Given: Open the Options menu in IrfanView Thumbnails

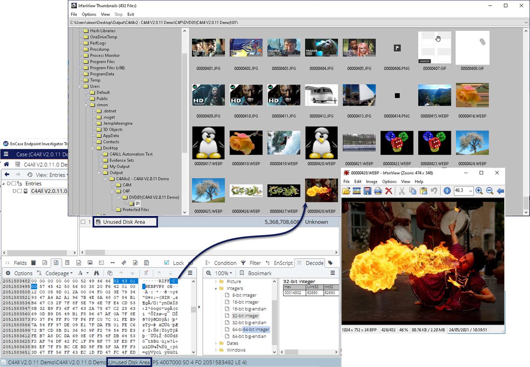Looking at the screenshot, I should click(89, 15).
